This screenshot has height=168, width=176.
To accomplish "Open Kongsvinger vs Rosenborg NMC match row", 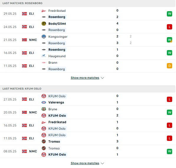I will pos(88,40).
